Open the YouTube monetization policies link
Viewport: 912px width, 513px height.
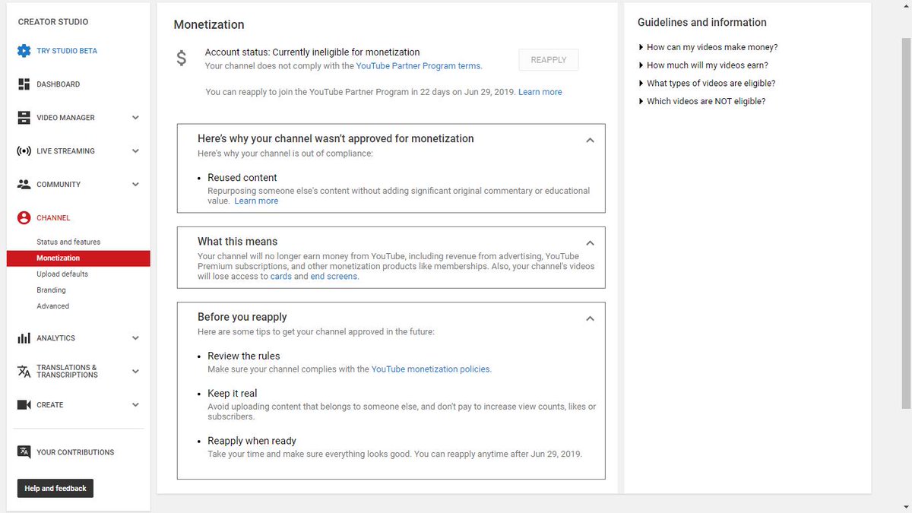click(431, 369)
